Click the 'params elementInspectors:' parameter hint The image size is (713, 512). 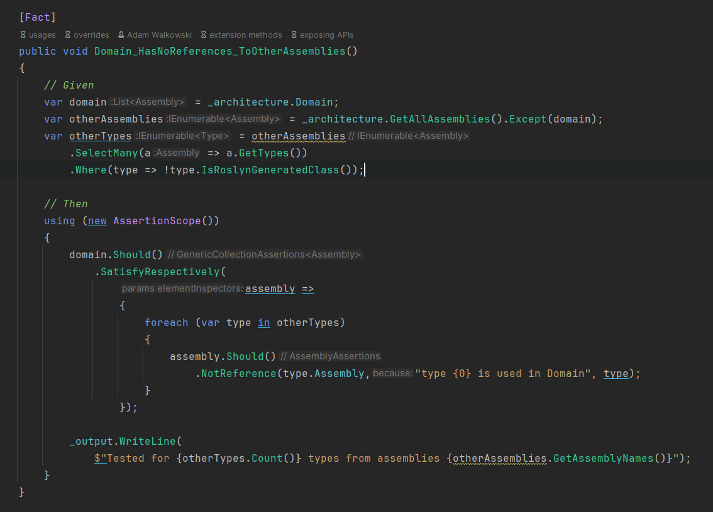[182, 288]
